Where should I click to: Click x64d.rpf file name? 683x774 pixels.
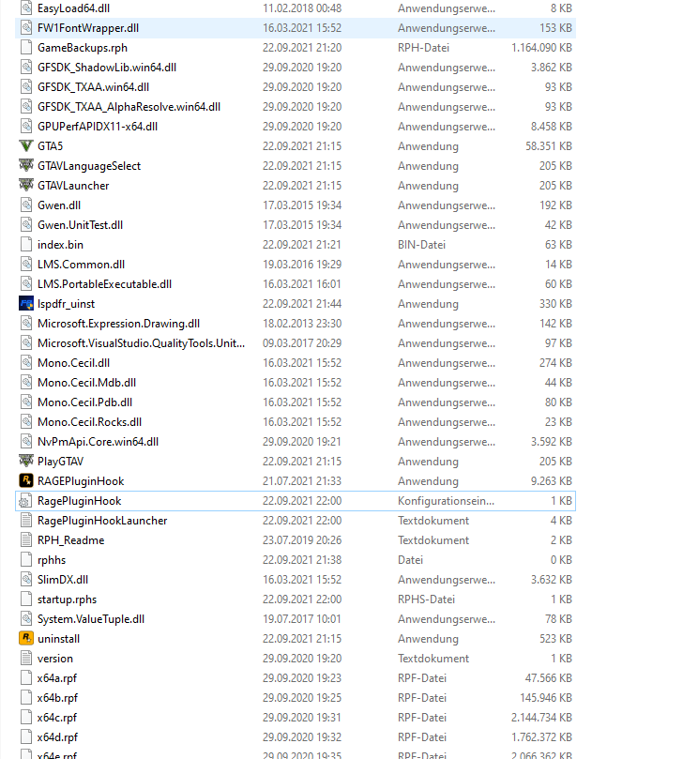(x=58, y=737)
